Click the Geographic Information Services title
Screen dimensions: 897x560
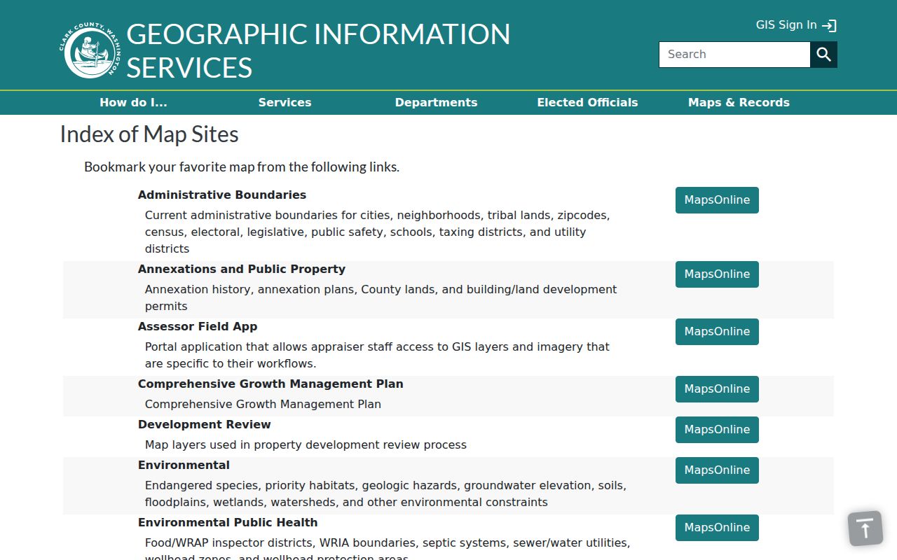click(x=318, y=51)
